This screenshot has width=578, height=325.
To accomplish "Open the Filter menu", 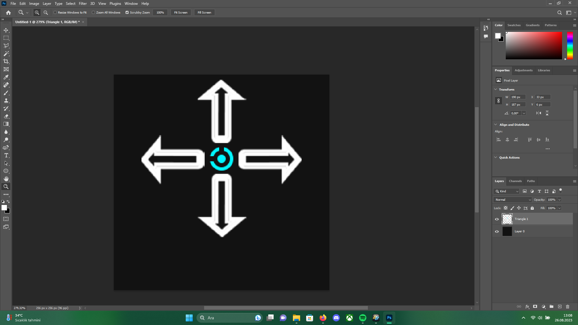I will 82,4.
